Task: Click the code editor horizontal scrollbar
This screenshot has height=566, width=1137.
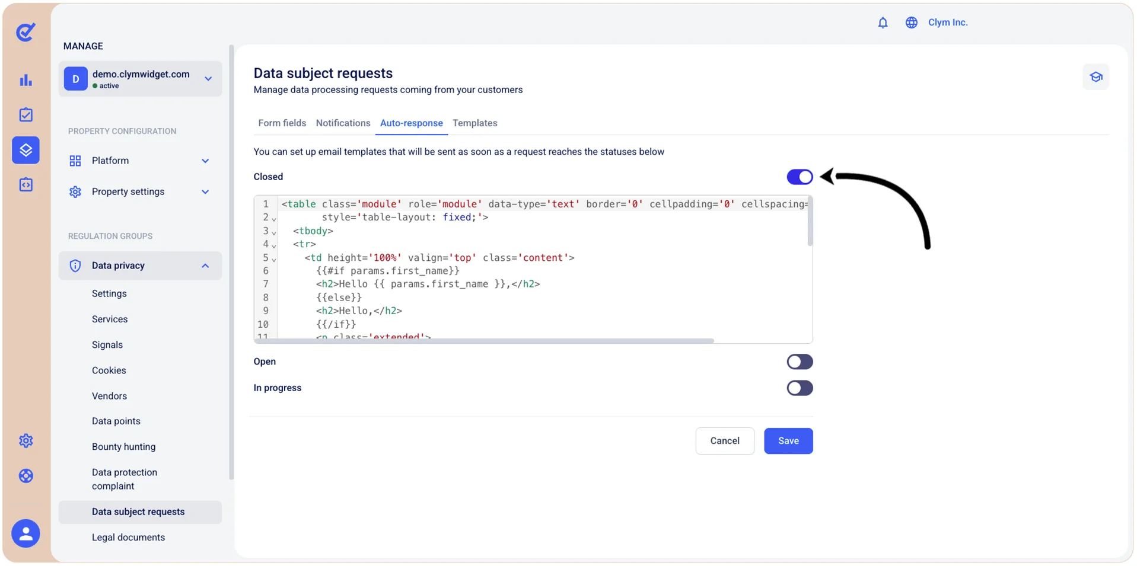Action: (485, 341)
